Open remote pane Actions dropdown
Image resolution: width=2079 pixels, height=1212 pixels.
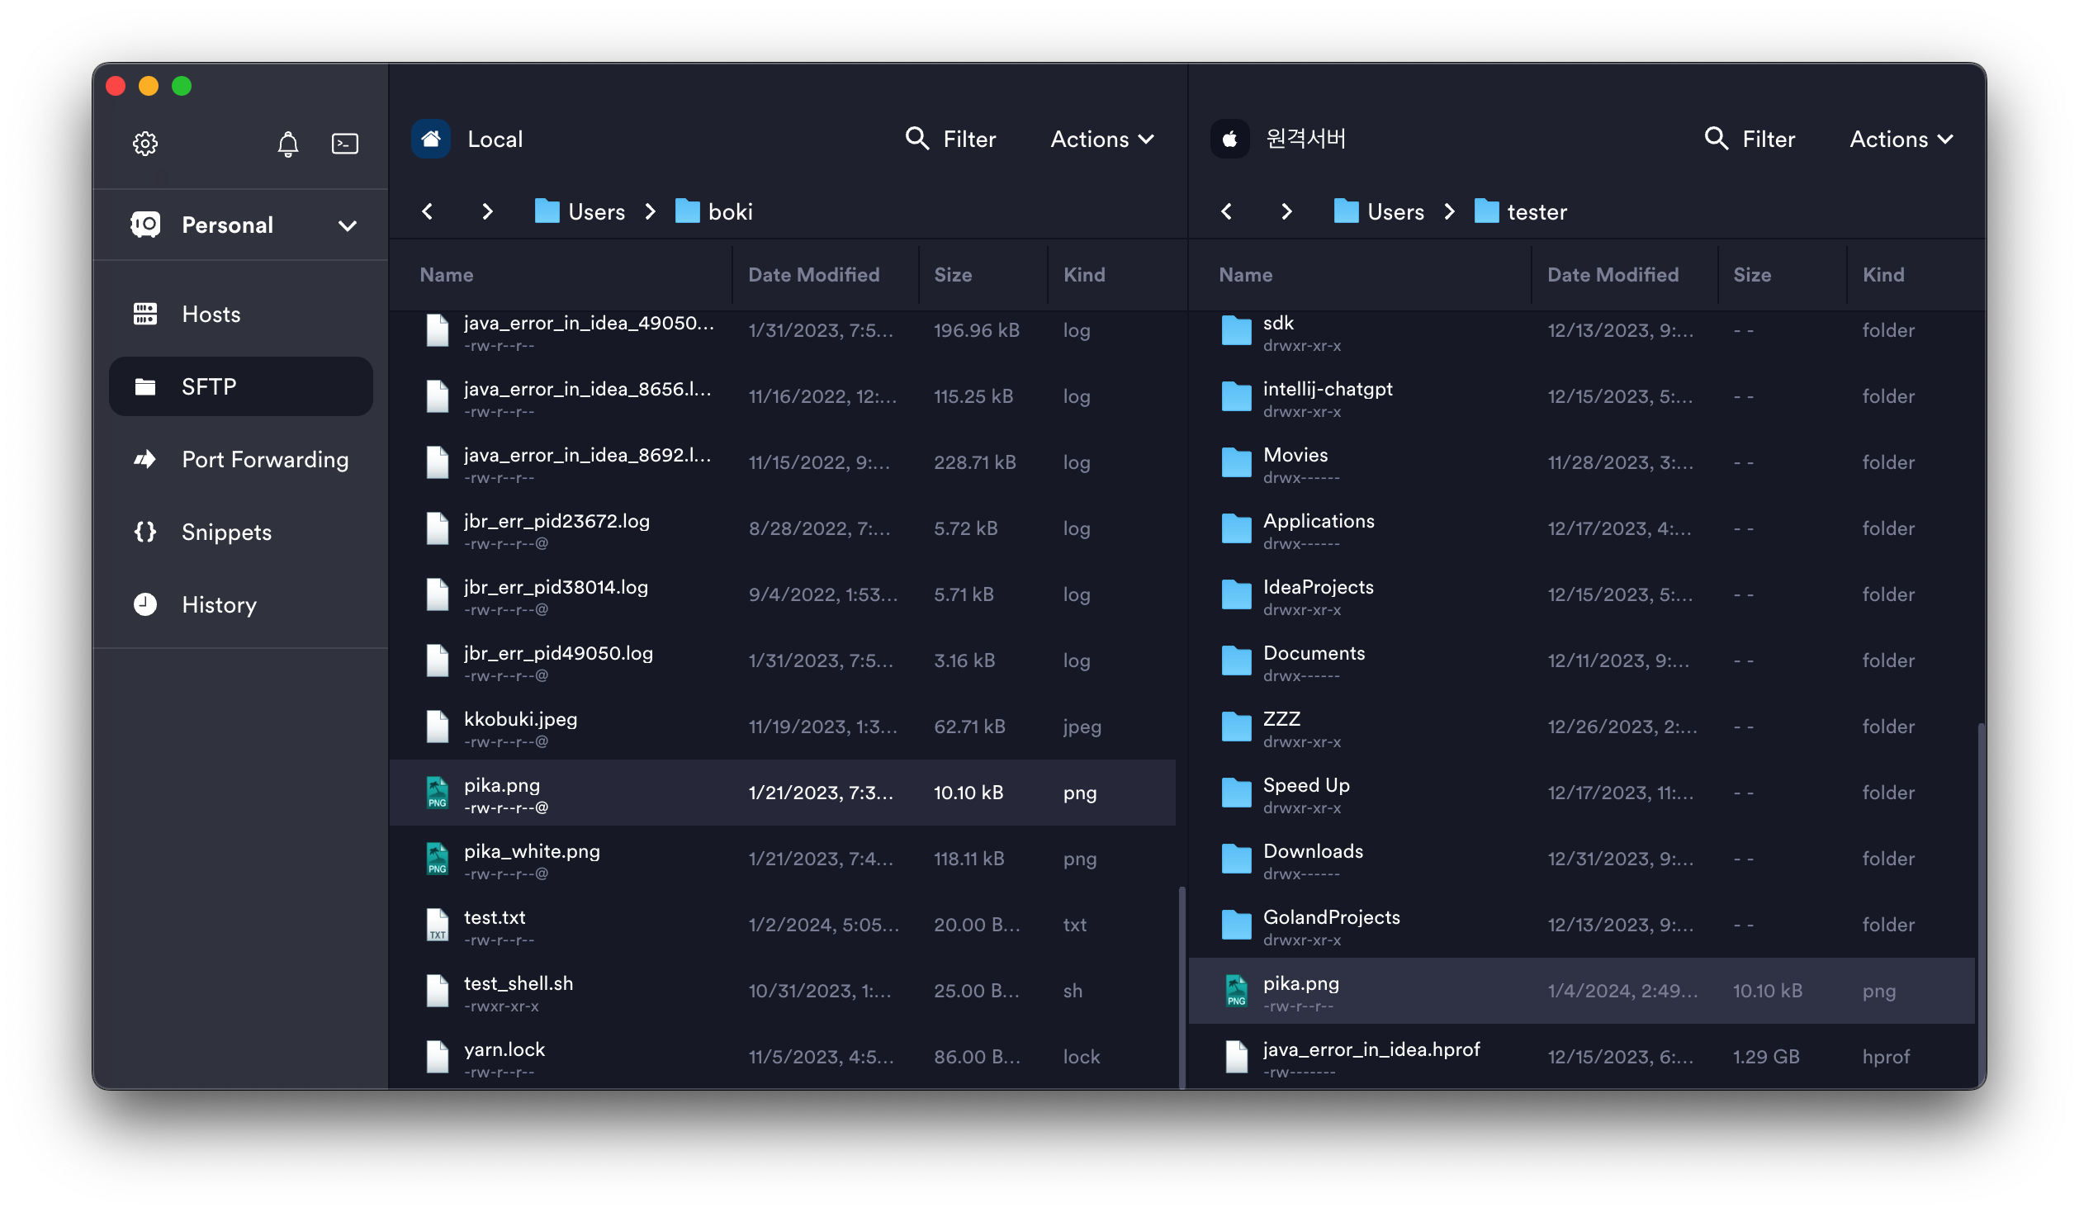click(x=1901, y=139)
